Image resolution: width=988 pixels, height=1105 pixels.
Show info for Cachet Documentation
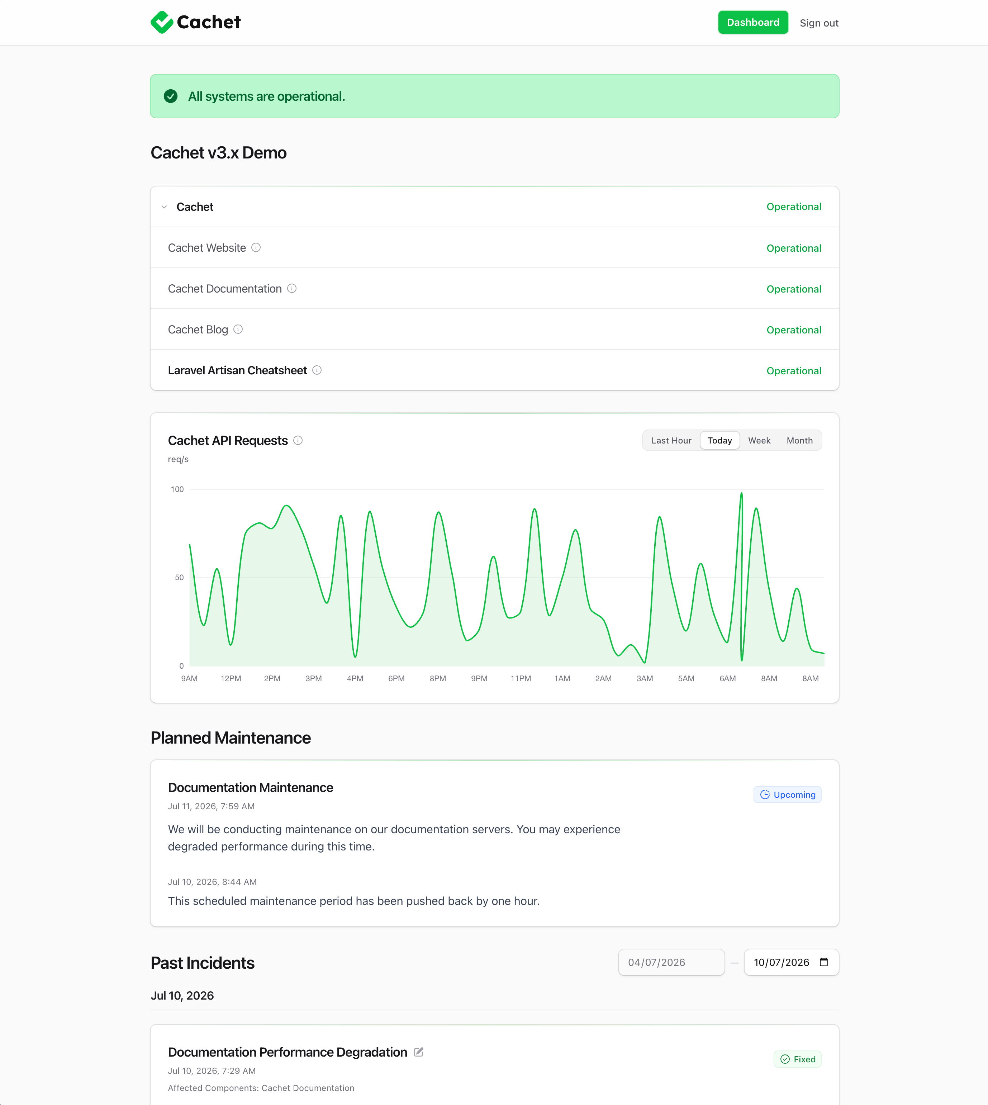point(291,288)
